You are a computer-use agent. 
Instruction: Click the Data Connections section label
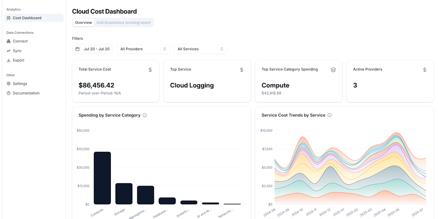pos(20,33)
